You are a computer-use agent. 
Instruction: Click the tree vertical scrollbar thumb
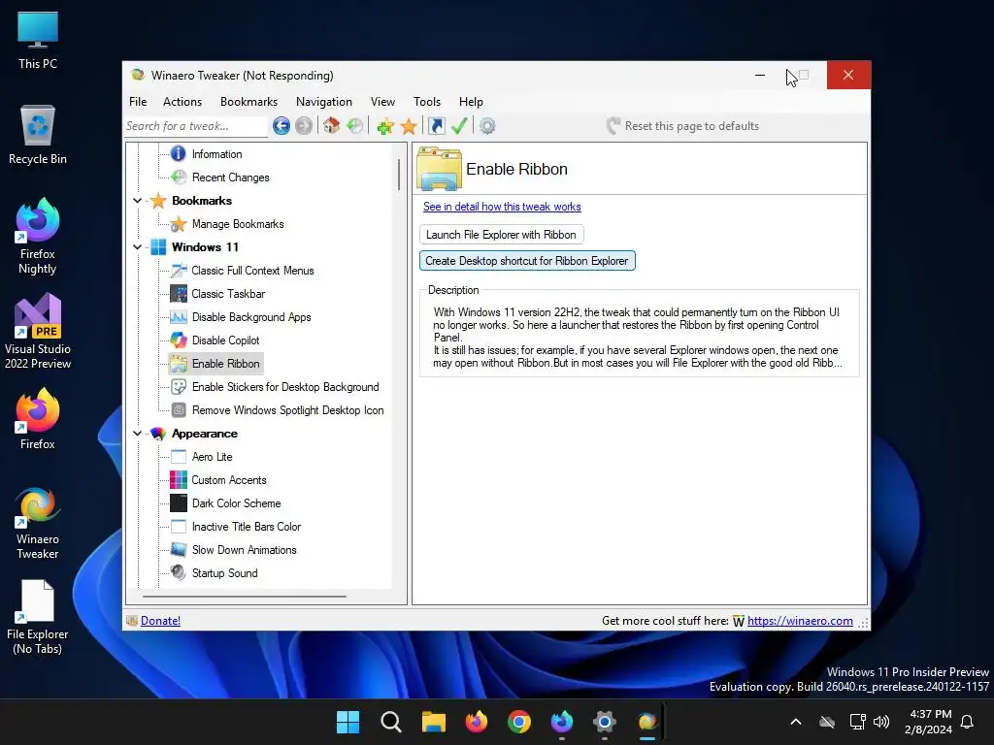point(399,174)
